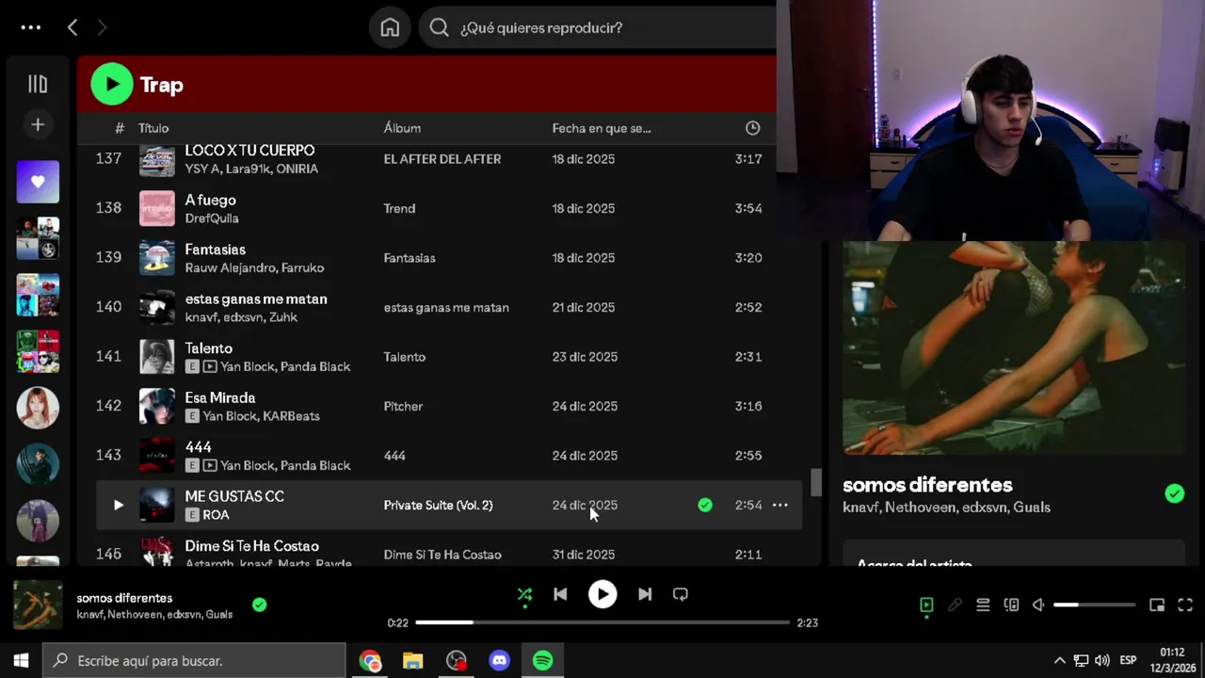Open the Fantasías track title

coord(215,250)
